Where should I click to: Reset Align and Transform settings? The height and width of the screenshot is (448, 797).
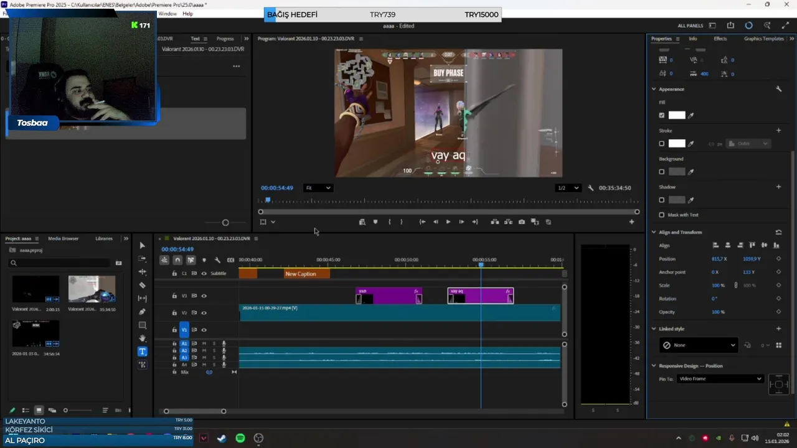click(778, 232)
